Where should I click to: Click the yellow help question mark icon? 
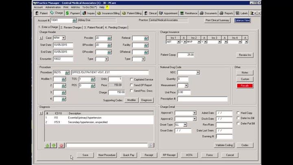click(107, 7)
